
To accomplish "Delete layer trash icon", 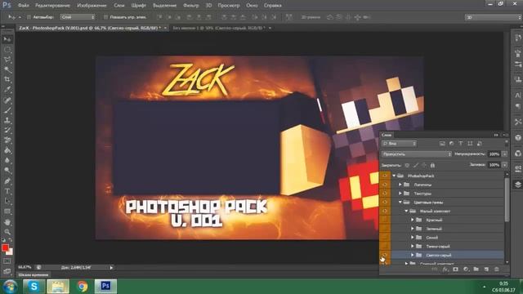I will pos(497,269).
